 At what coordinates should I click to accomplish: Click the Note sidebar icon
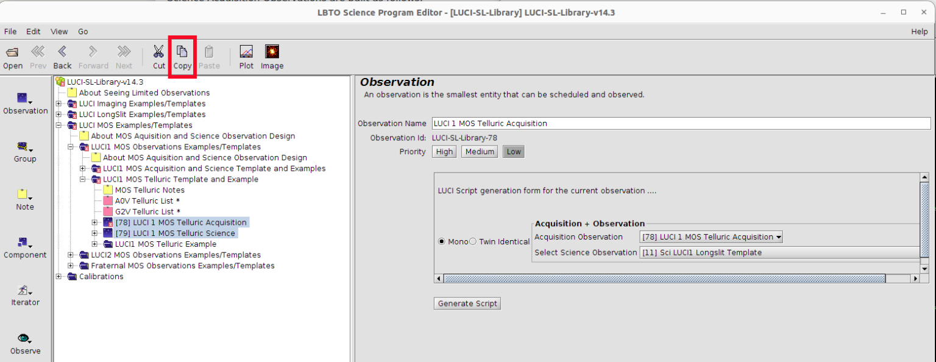(24, 195)
